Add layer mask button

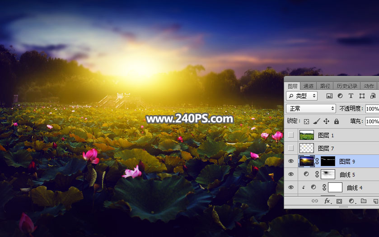coord(339,201)
